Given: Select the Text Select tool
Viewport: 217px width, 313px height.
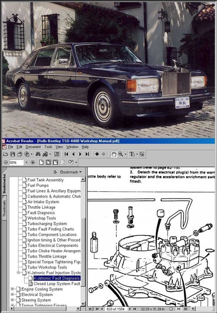Looking at the screenshot, I should [x=132, y=154].
